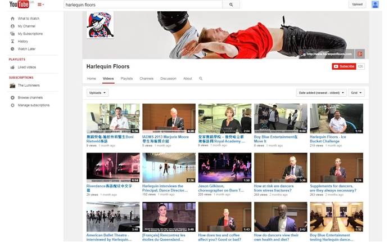Click Harlequin interviews the Principal title

tap(165, 188)
